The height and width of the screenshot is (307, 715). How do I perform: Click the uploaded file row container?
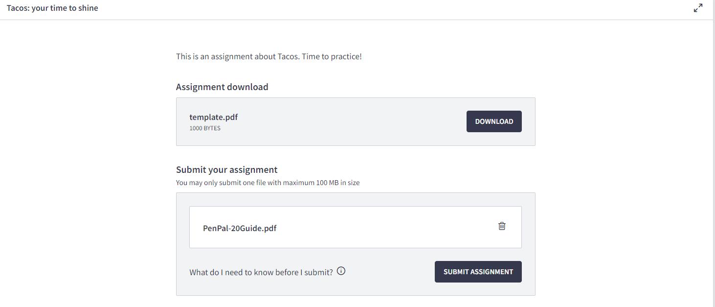pyautogui.click(x=356, y=227)
